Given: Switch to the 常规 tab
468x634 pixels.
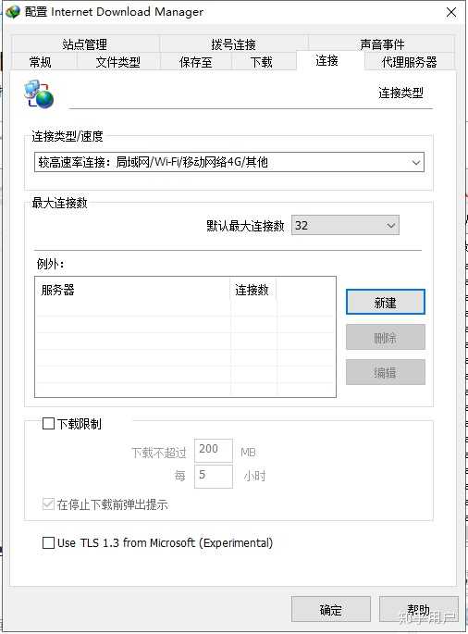Looking at the screenshot, I should click(x=41, y=62).
